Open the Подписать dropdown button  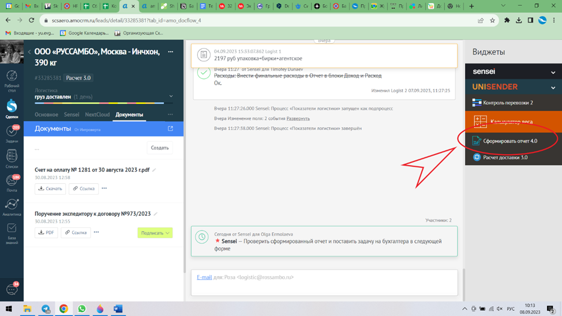click(x=155, y=233)
